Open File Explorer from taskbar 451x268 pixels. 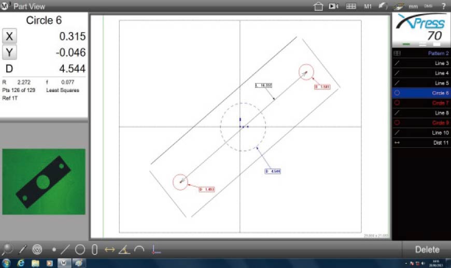(x=35, y=263)
